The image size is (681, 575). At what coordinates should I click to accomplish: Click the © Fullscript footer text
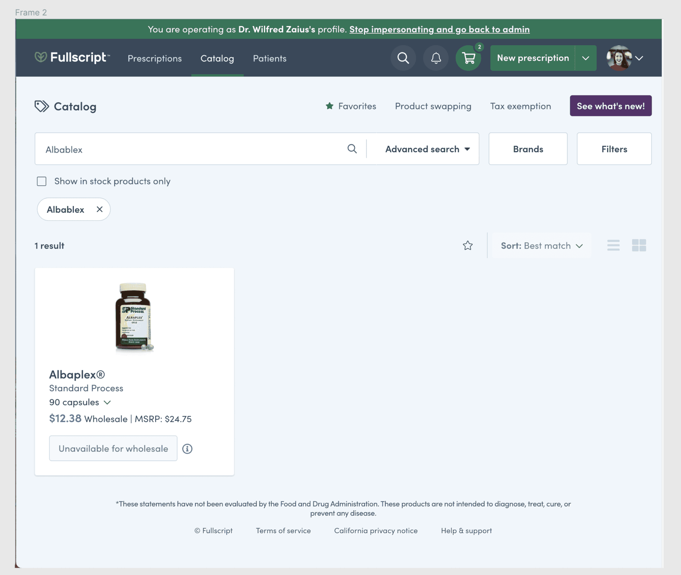click(214, 531)
